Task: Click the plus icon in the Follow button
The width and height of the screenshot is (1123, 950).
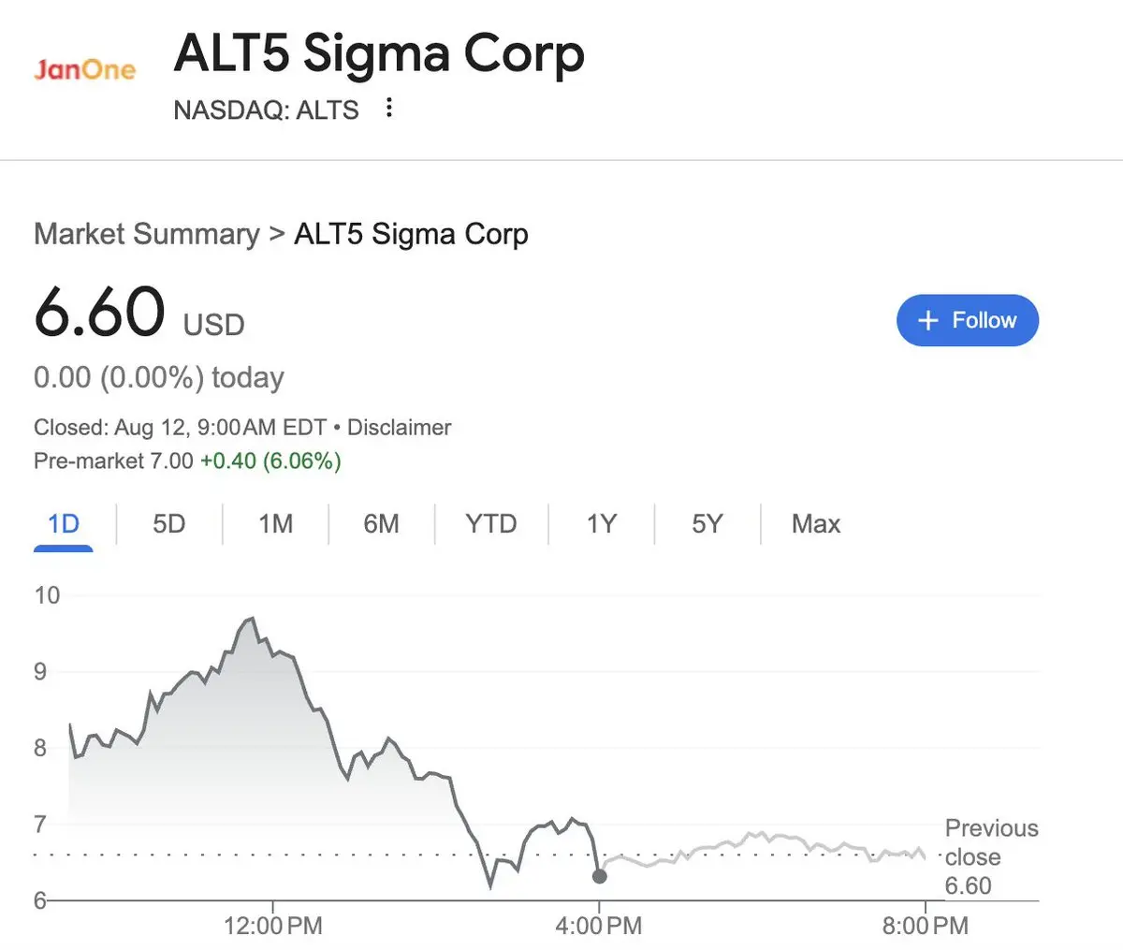Action: (927, 321)
